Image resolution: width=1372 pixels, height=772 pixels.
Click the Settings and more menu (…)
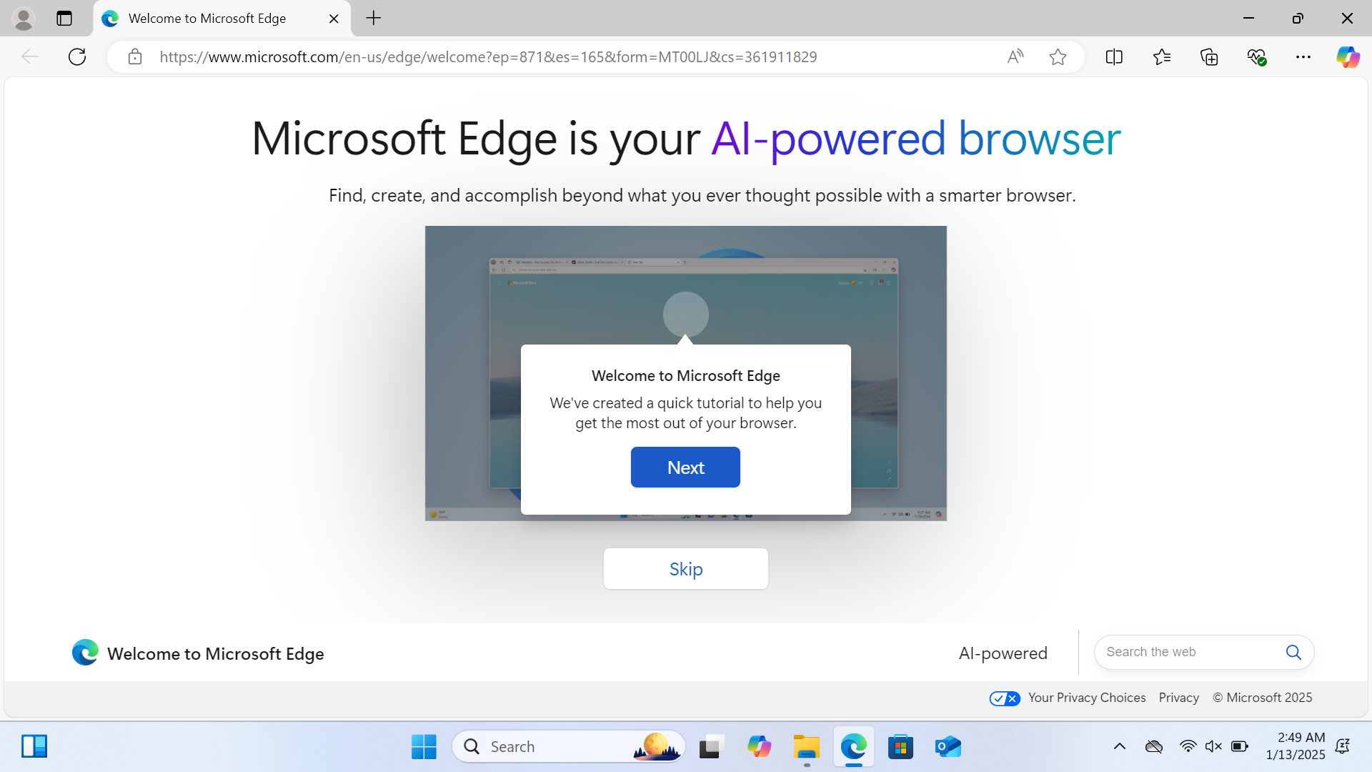point(1303,56)
